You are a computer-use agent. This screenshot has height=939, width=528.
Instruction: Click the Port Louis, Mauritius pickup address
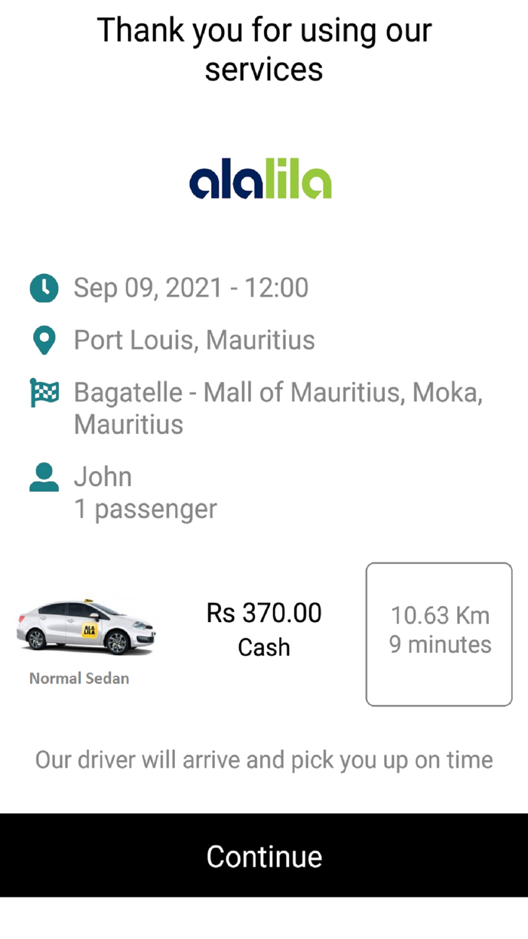194,340
